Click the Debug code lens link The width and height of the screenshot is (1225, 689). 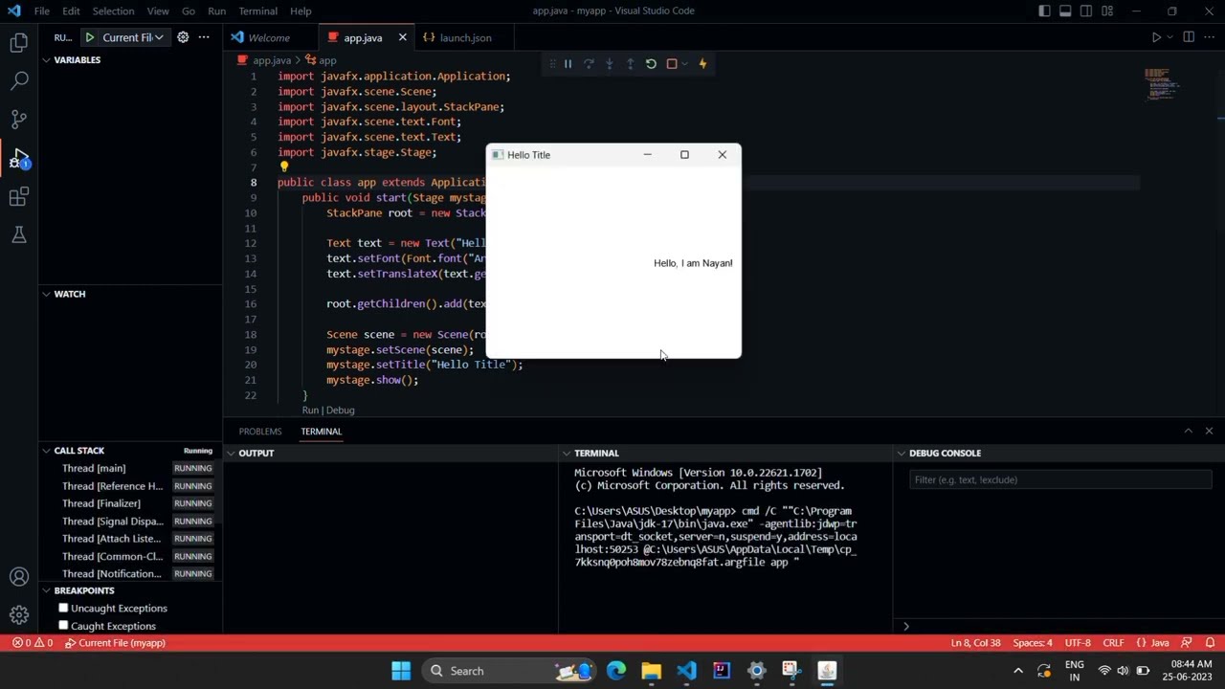click(340, 411)
